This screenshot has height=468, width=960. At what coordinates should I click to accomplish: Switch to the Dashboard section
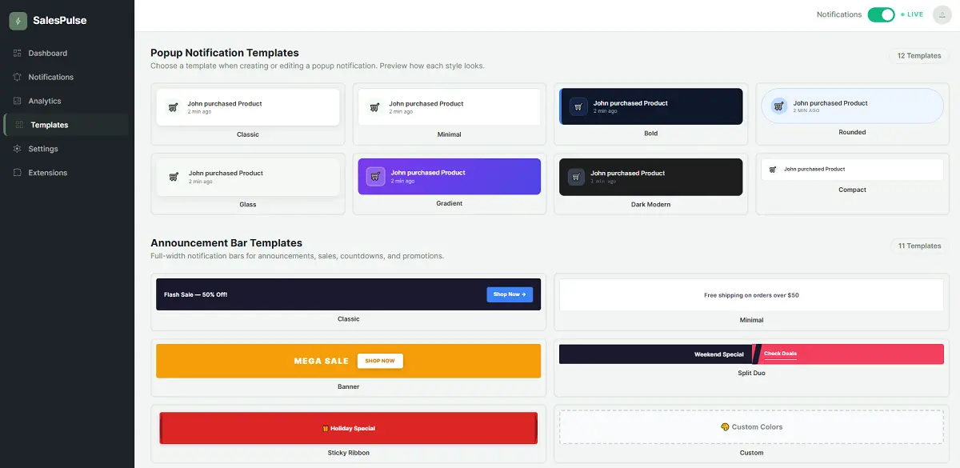tap(48, 53)
